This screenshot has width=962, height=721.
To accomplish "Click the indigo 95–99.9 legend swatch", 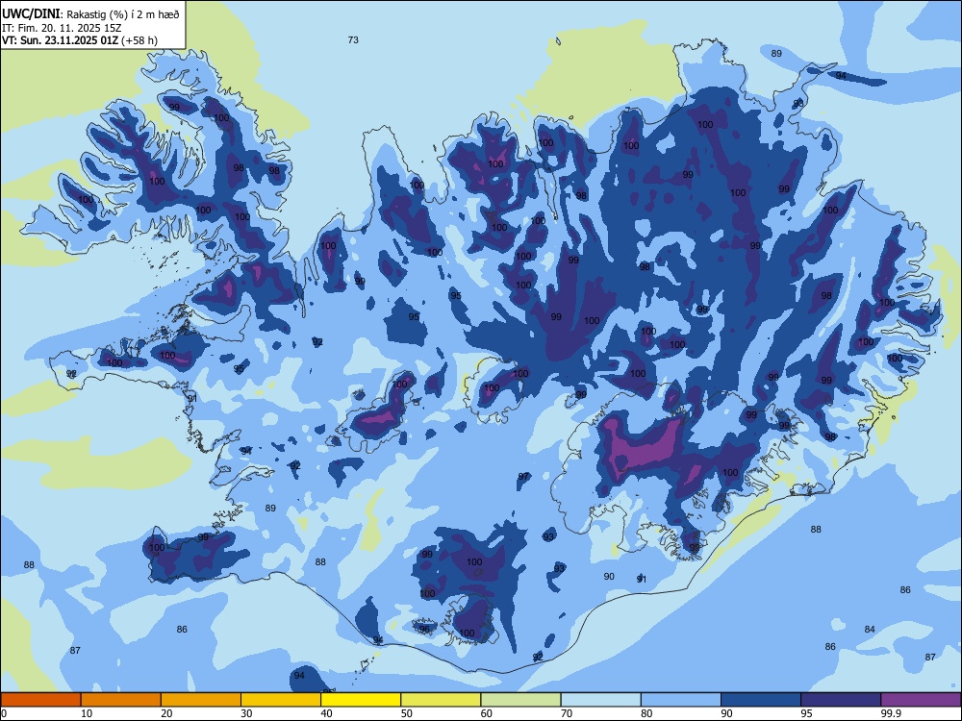I will [x=841, y=700].
